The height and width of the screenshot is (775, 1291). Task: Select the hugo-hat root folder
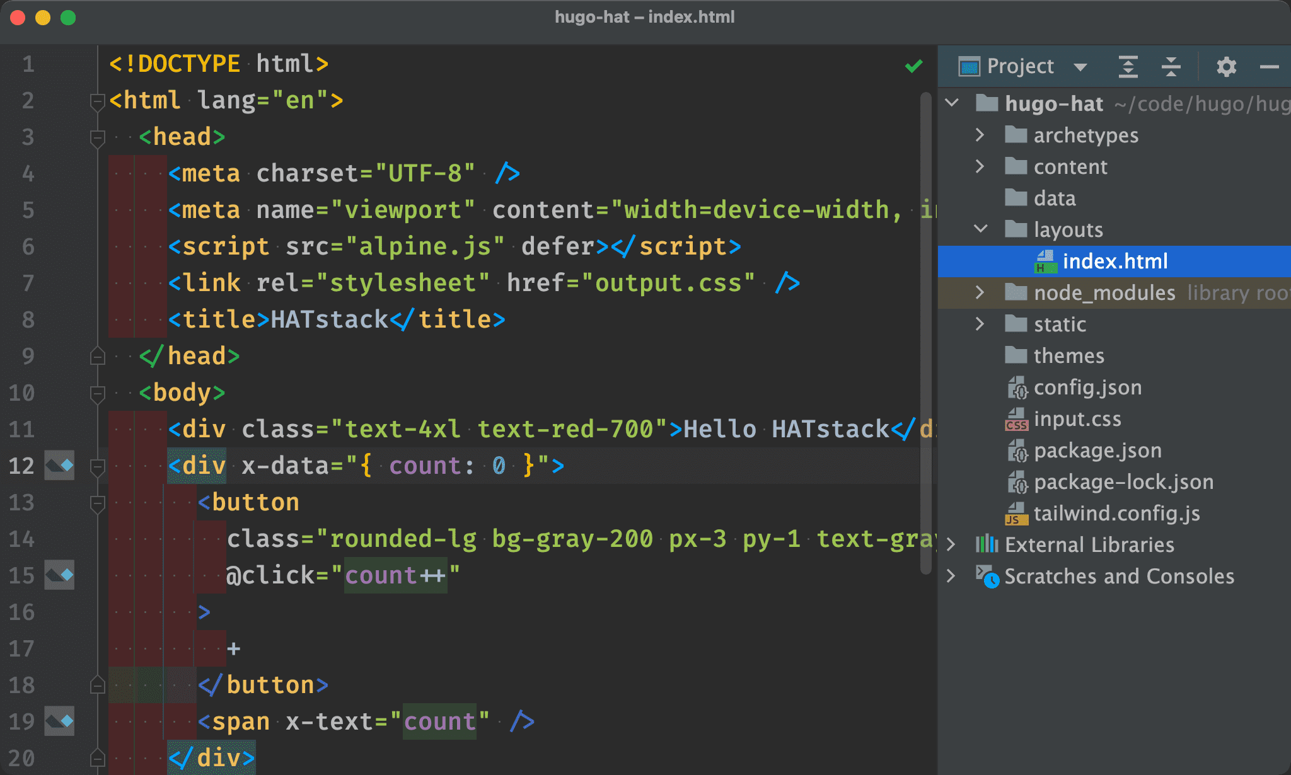1054,103
